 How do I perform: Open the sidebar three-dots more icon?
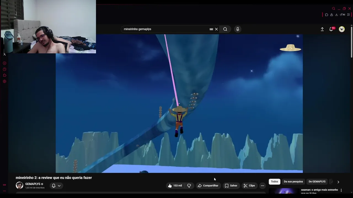pos(4,191)
